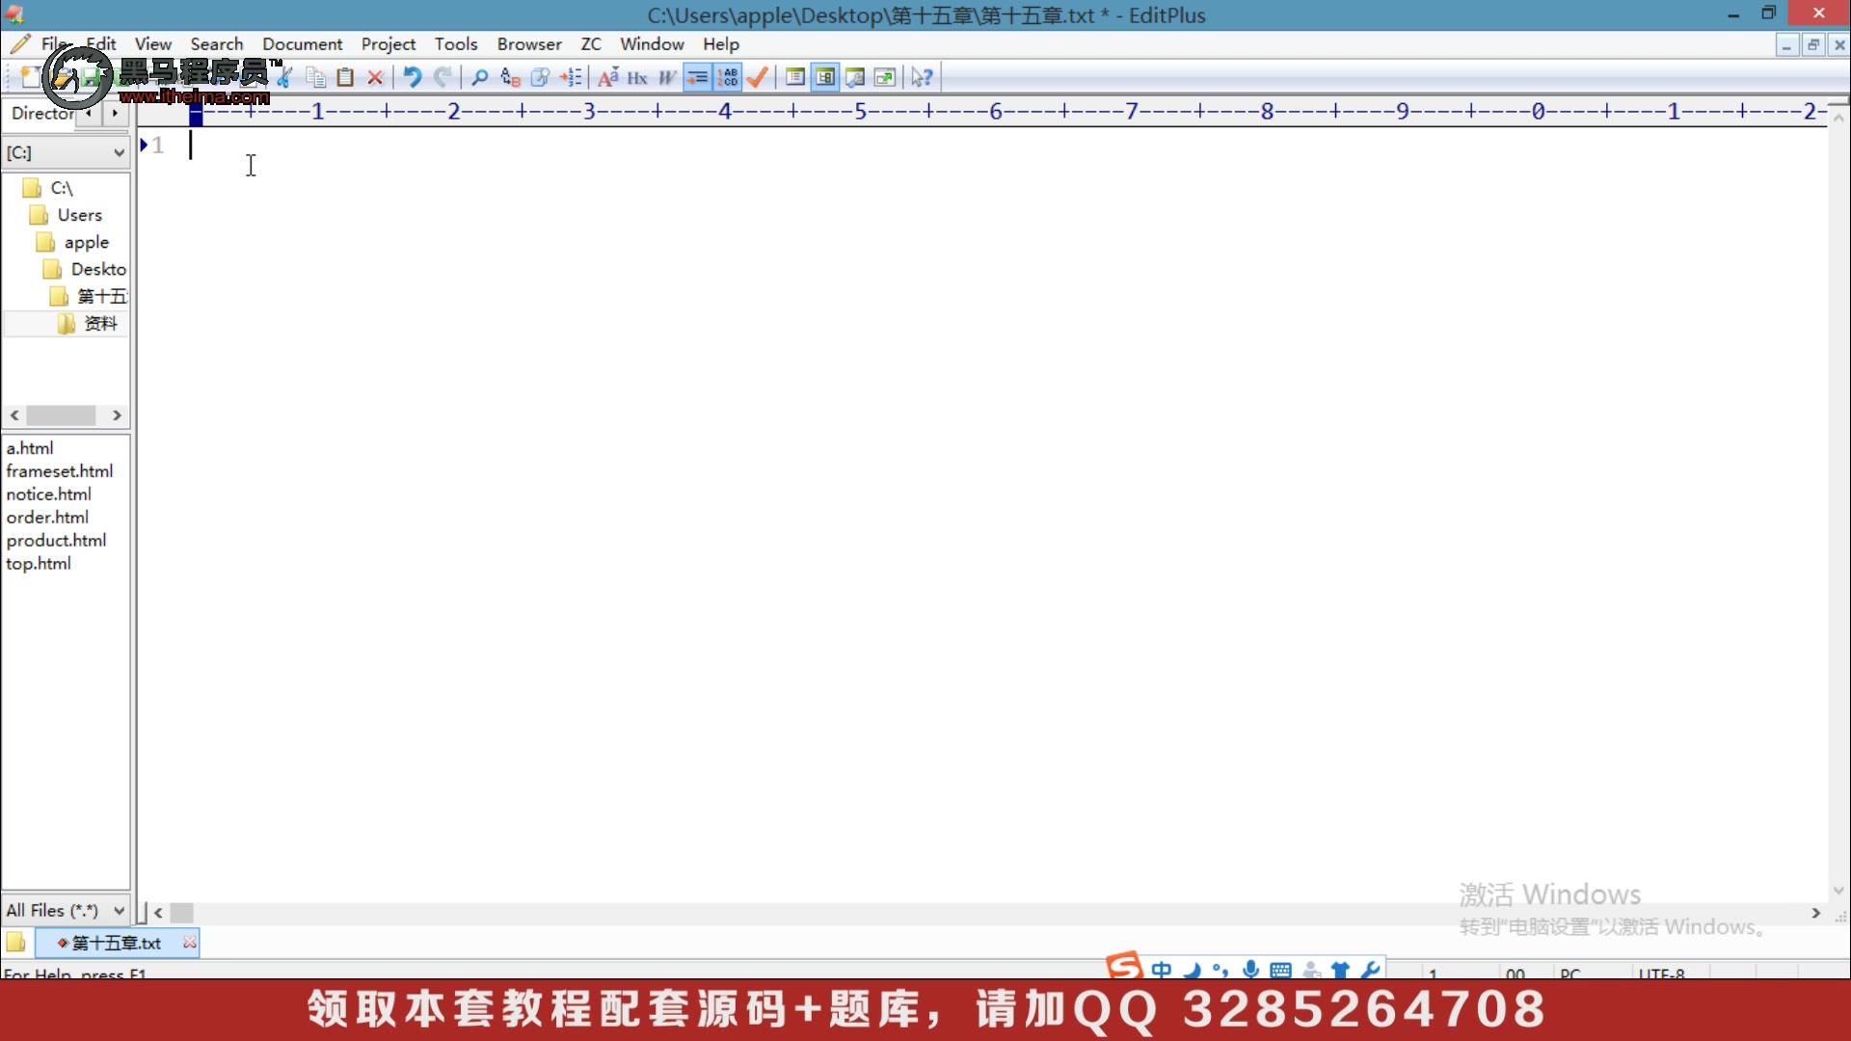The height and width of the screenshot is (1041, 1851).
Task: Open a.html from file list
Action: coord(30,448)
